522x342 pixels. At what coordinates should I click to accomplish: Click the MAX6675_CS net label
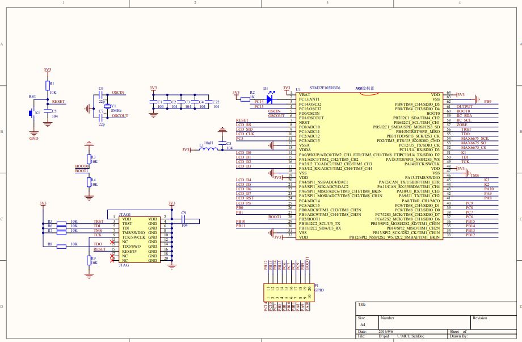(473, 148)
